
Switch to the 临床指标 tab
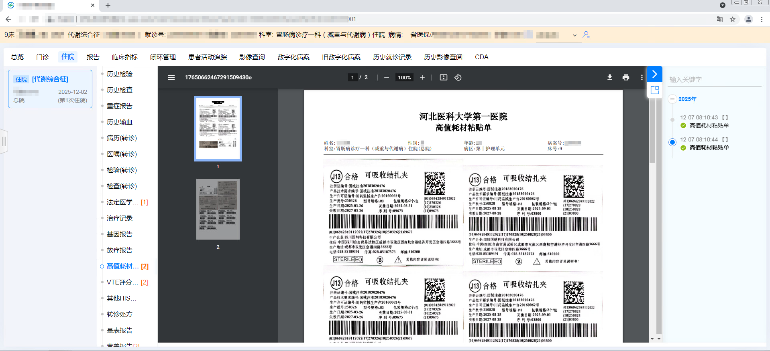(x=124, y=57)
